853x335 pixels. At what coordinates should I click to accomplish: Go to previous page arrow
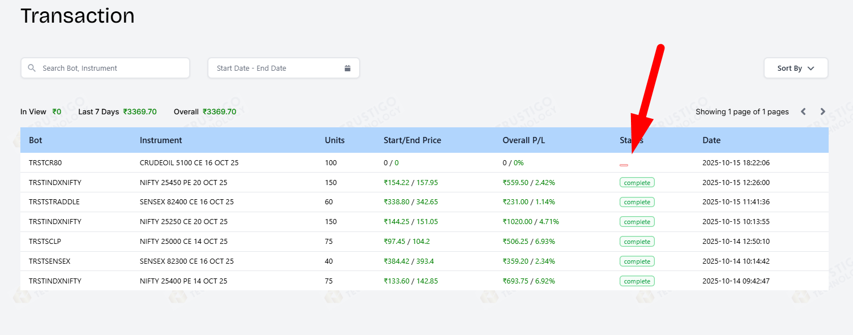803,111
